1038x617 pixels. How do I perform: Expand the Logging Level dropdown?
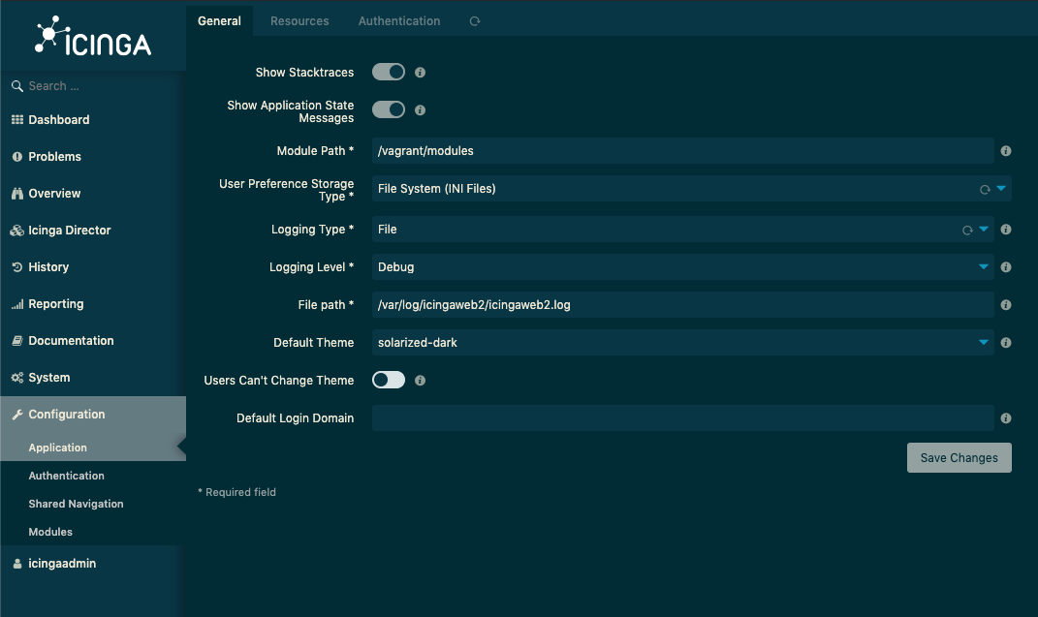682,267
